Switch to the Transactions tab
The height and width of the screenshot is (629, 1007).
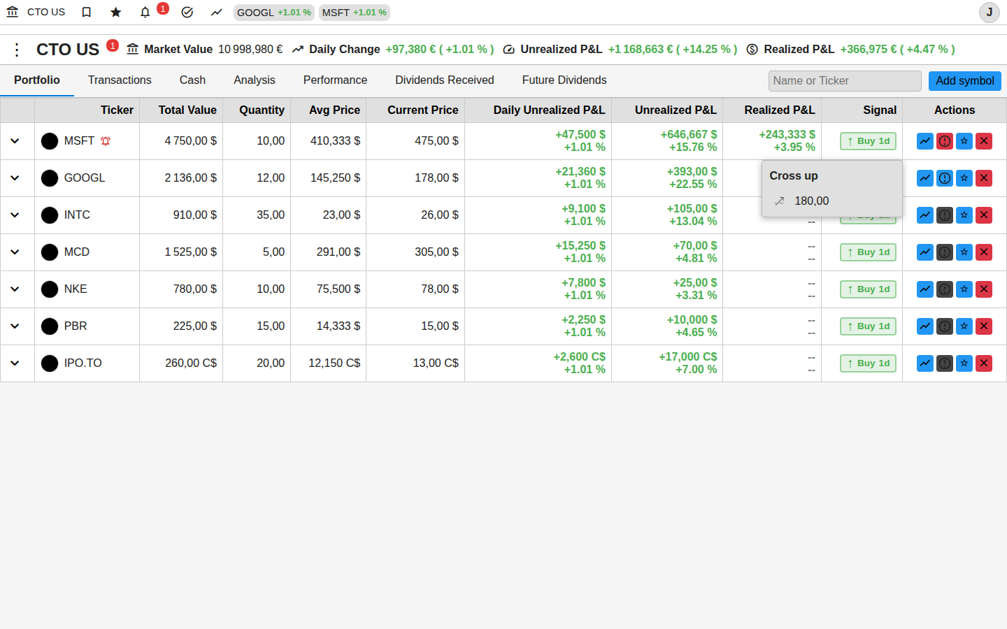120,80
